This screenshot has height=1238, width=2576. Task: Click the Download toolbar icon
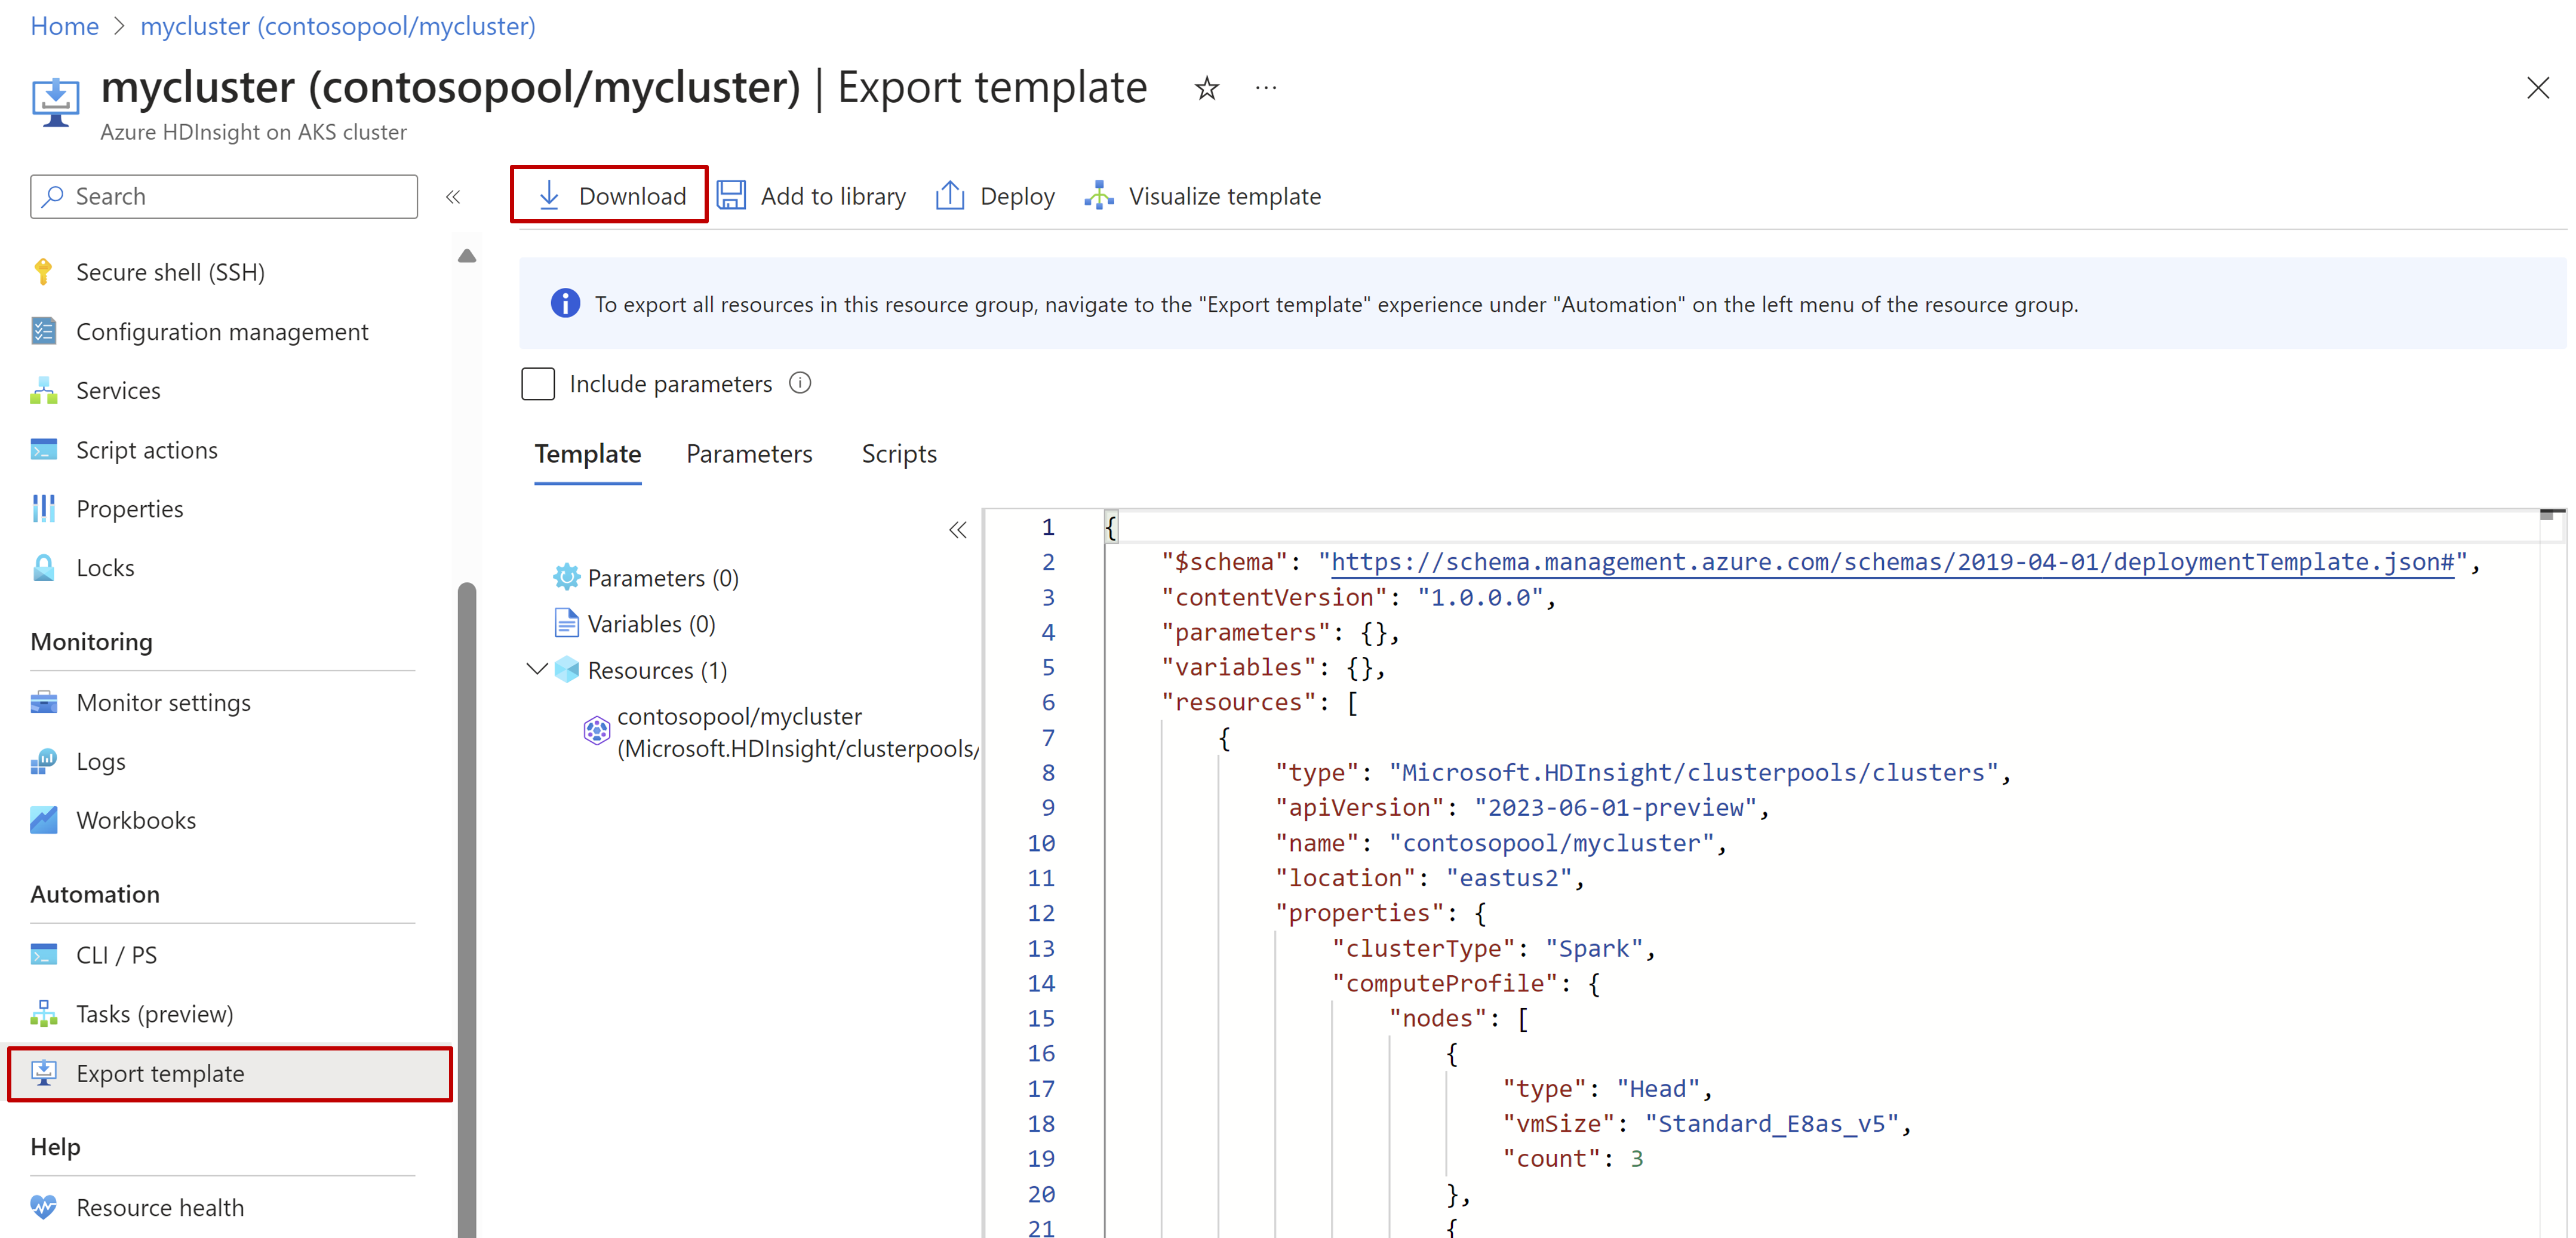coord(549,196)
